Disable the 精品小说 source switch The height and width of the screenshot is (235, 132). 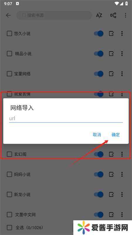[x=99, y=54]
